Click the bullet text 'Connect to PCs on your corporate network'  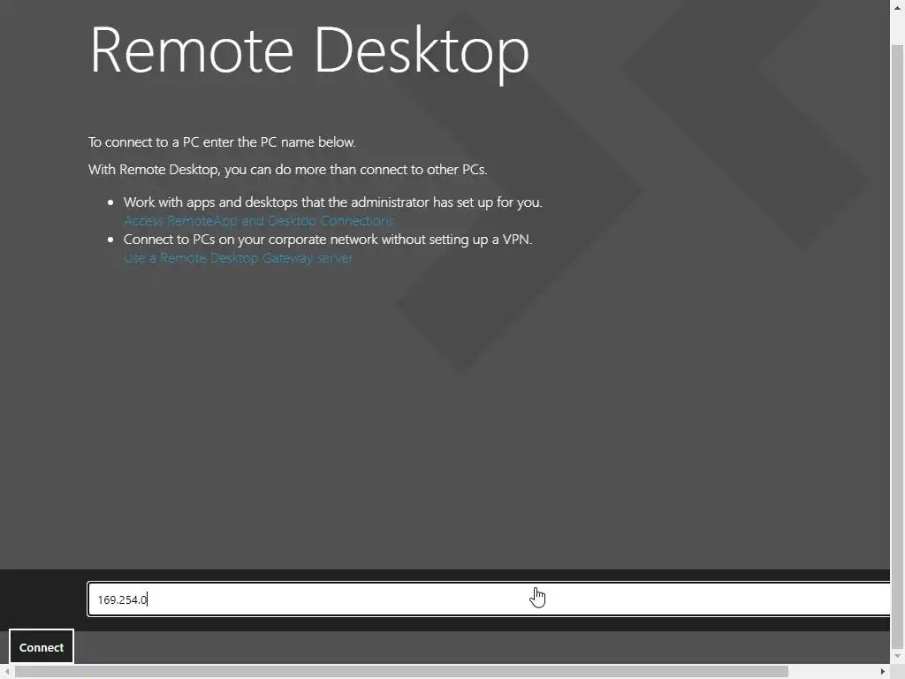328,240
